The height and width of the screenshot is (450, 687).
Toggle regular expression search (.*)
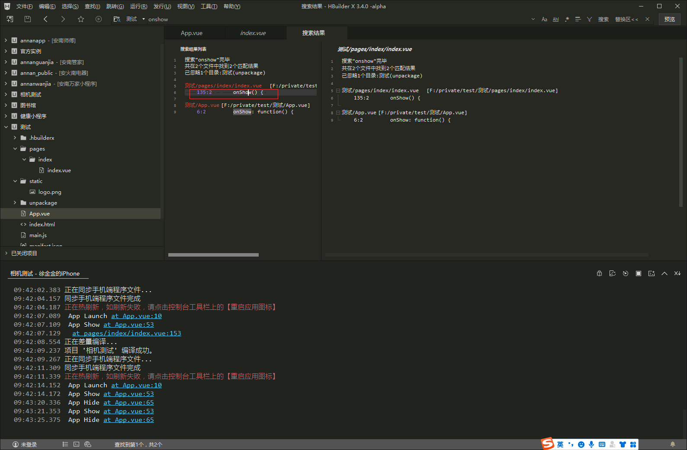(567, 19)
